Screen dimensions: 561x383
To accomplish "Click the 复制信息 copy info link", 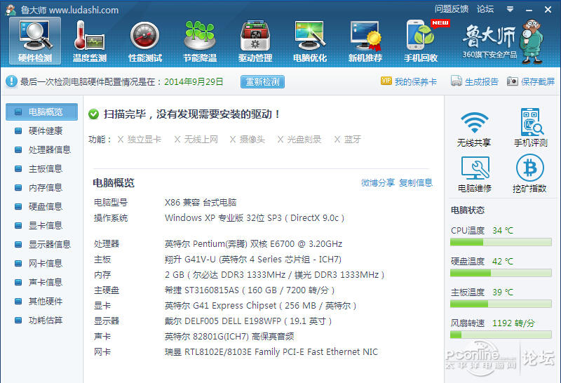I will 416,182.
